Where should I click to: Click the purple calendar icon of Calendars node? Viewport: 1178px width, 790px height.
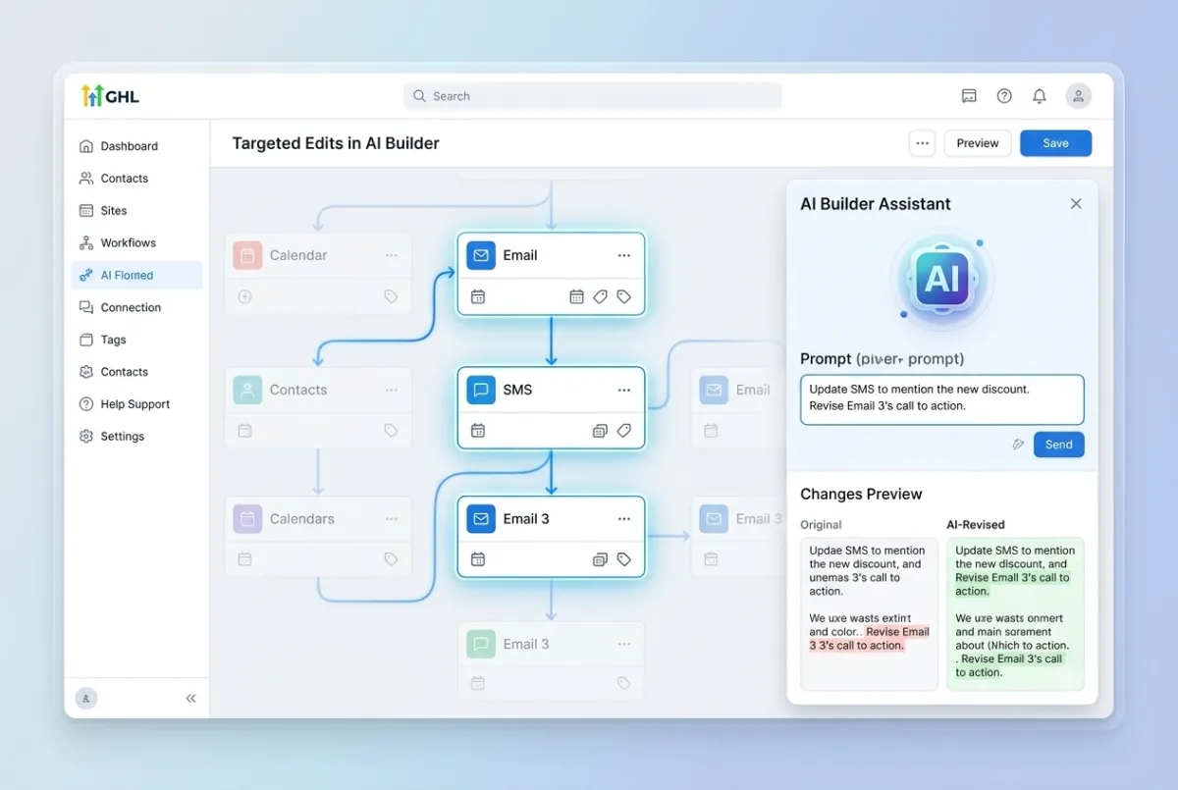(x=247, y=519)
